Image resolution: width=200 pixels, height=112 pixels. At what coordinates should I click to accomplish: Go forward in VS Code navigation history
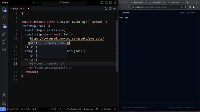tap(38, 3)
